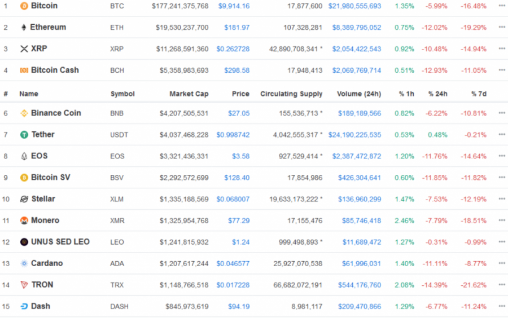
Task: Open the more-options dots for Binance Coin row
Action: pyautogui.click(x=502, y=113)
